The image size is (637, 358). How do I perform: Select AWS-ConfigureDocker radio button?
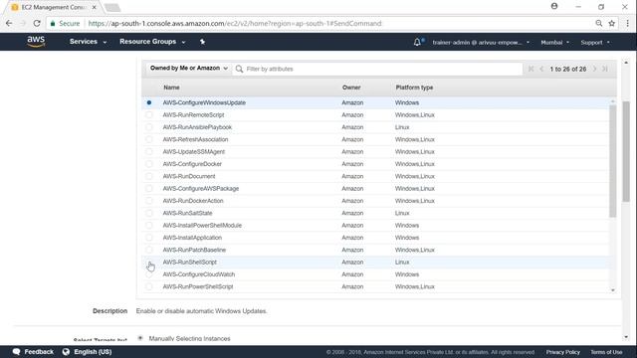click(x=149, y=164)
